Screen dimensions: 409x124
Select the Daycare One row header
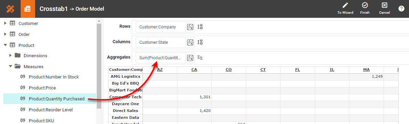[125, 104]
